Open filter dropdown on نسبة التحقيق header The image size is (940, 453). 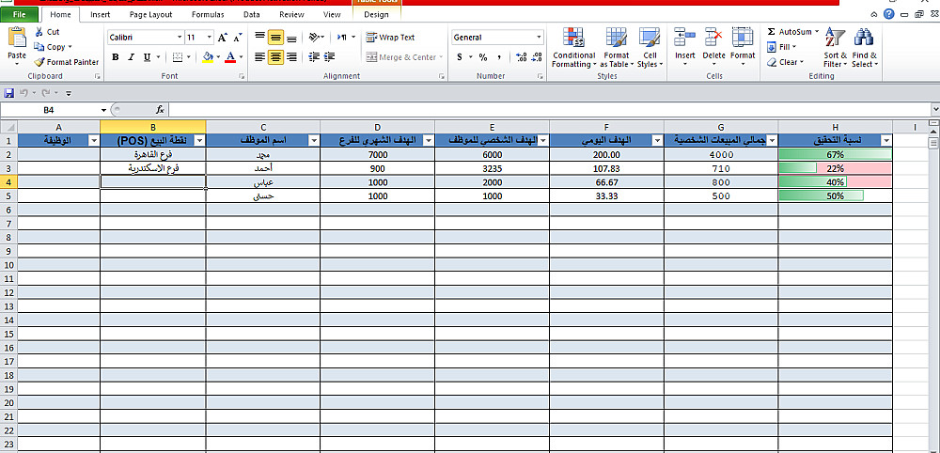point(886,140)
